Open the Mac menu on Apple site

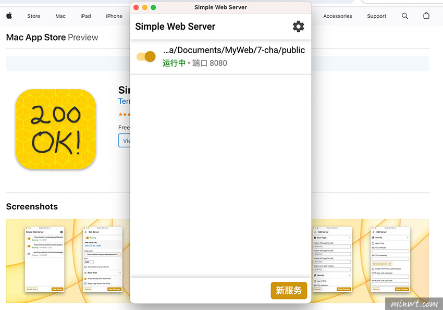pyautogui.click(x=60, y=16)
